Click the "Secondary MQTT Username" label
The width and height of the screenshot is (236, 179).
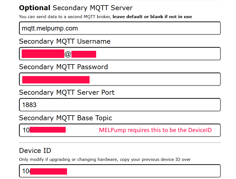(x=65, y=41)
